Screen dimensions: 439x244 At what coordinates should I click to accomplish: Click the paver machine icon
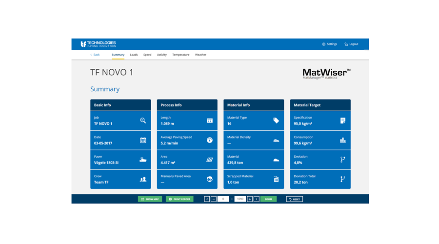tap(143, 160)
